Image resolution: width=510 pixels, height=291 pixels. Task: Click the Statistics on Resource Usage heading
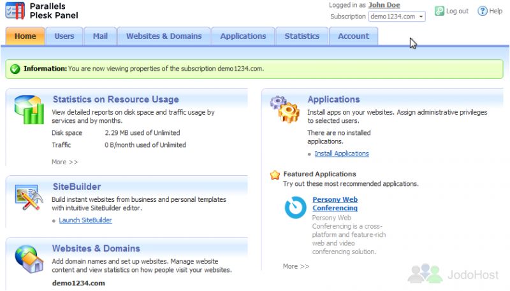coord(116,99)
